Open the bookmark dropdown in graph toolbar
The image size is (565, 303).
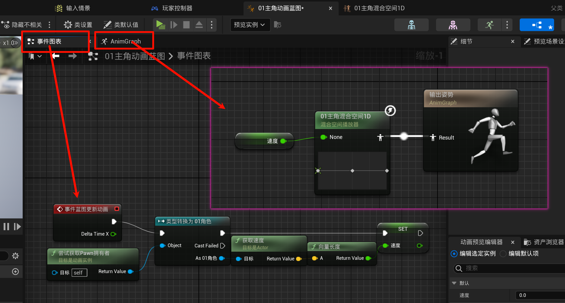tap(35, 56)
